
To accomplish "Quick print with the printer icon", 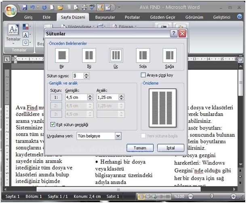I will tap(84, 7).
